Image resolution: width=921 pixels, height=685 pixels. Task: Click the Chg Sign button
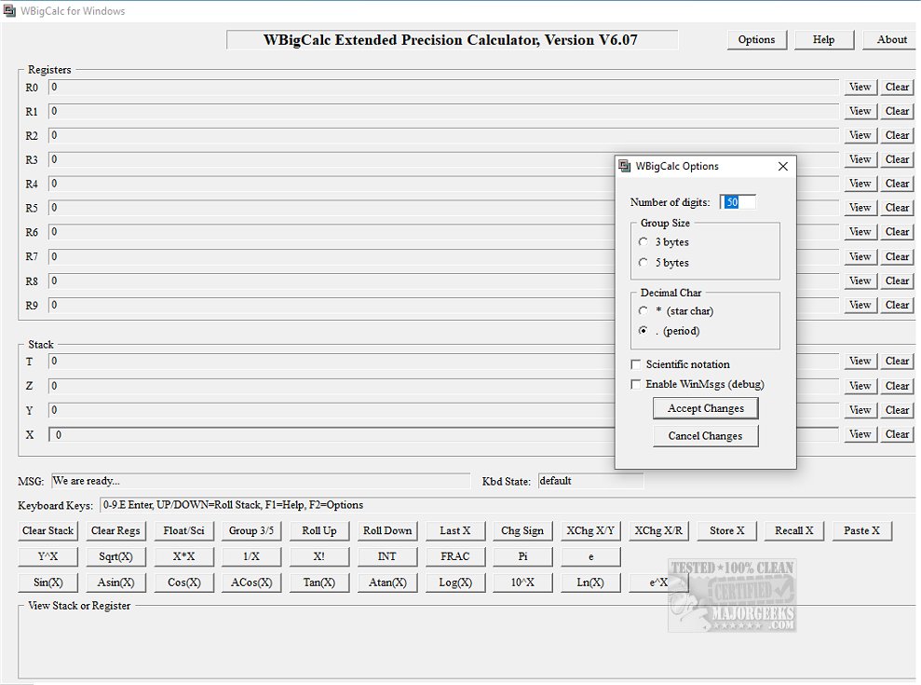pos(522,530)
